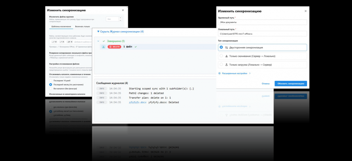Remove the third exclusion pattern tag ~$*
The width and height of the screenshot is (352, 161).
pos(72,42)
